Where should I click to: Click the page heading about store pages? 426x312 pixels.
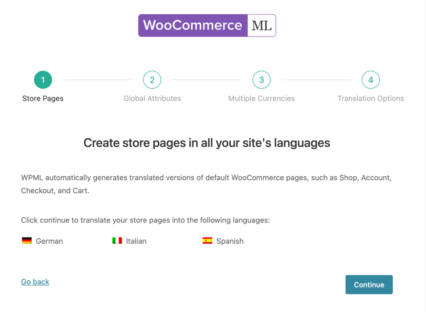[x=207, y=143]
